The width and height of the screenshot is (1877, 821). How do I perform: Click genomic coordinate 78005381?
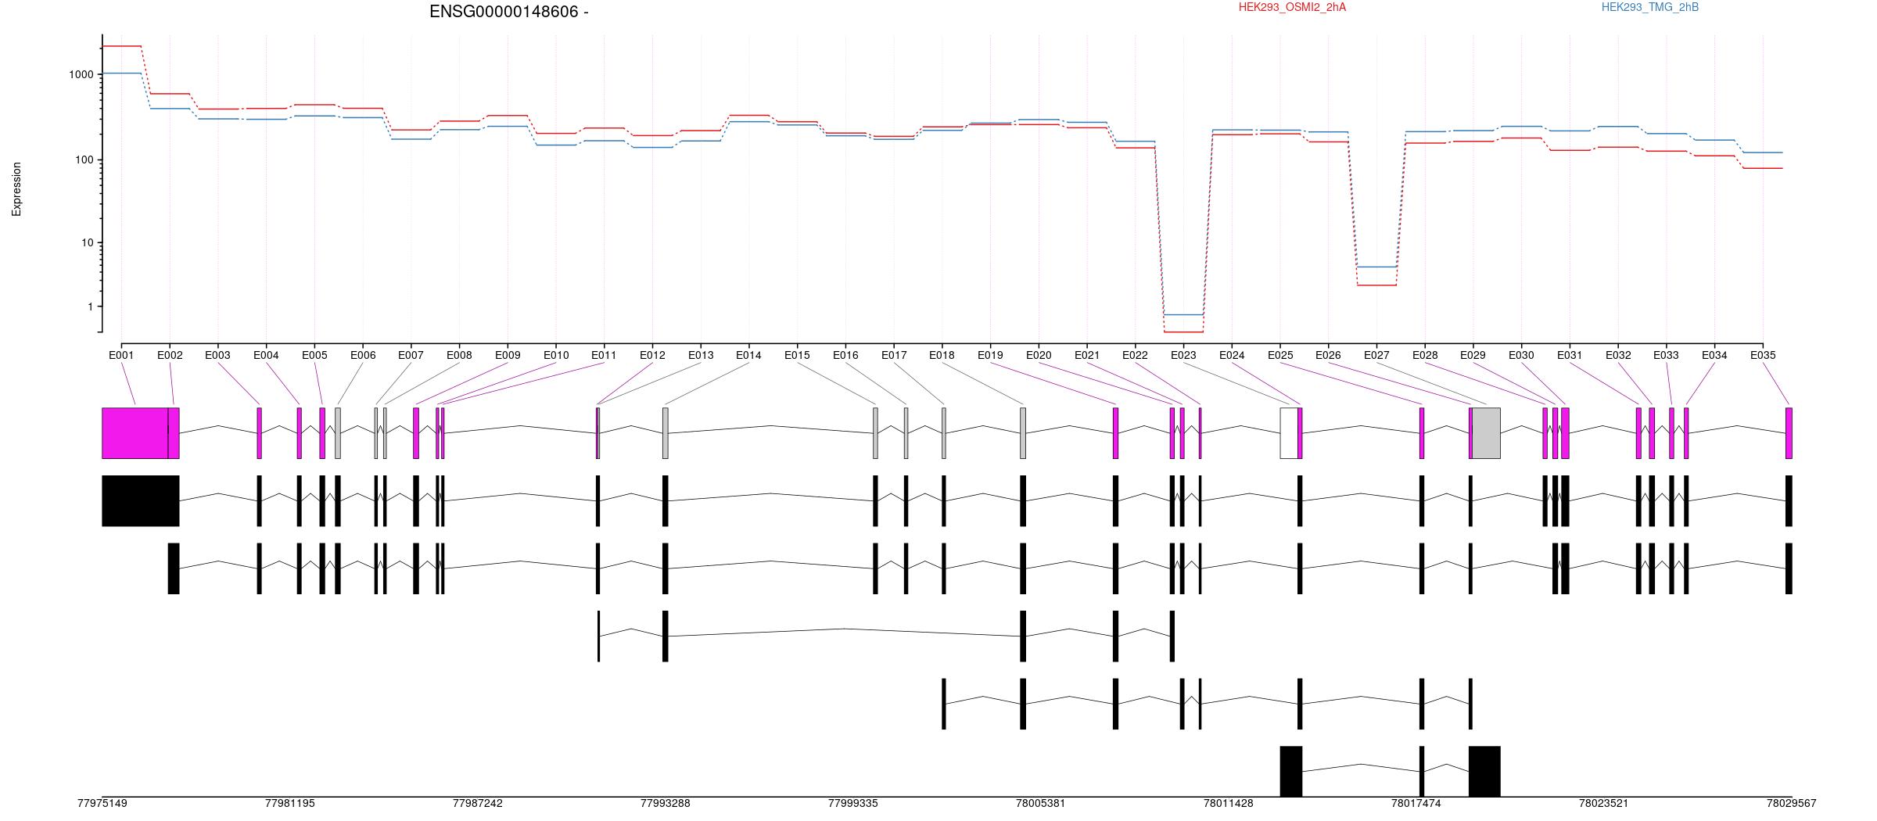[x=1041, y=803]
